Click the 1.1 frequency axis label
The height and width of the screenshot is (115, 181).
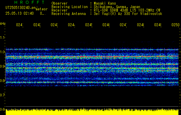[2, 38]
